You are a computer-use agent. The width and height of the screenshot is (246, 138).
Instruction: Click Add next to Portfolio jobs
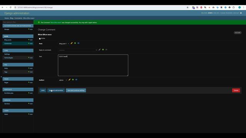(x=30, y=93)
